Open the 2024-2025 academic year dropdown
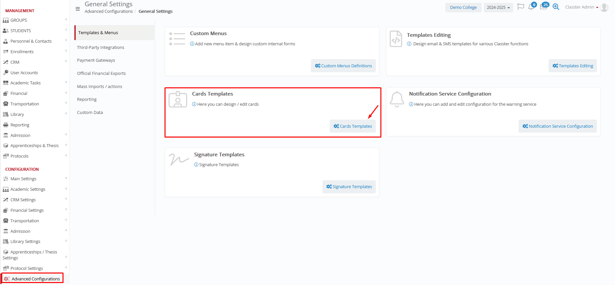This screenshot has height=285, width=615. click(498, 8)
